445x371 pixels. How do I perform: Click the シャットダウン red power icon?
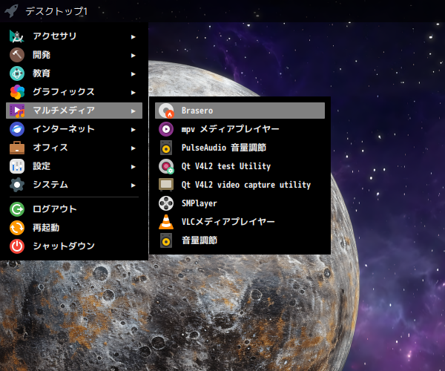17,246
